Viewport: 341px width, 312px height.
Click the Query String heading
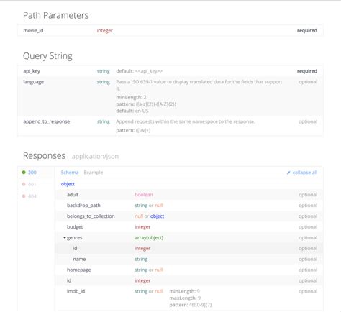click(47, 56)
